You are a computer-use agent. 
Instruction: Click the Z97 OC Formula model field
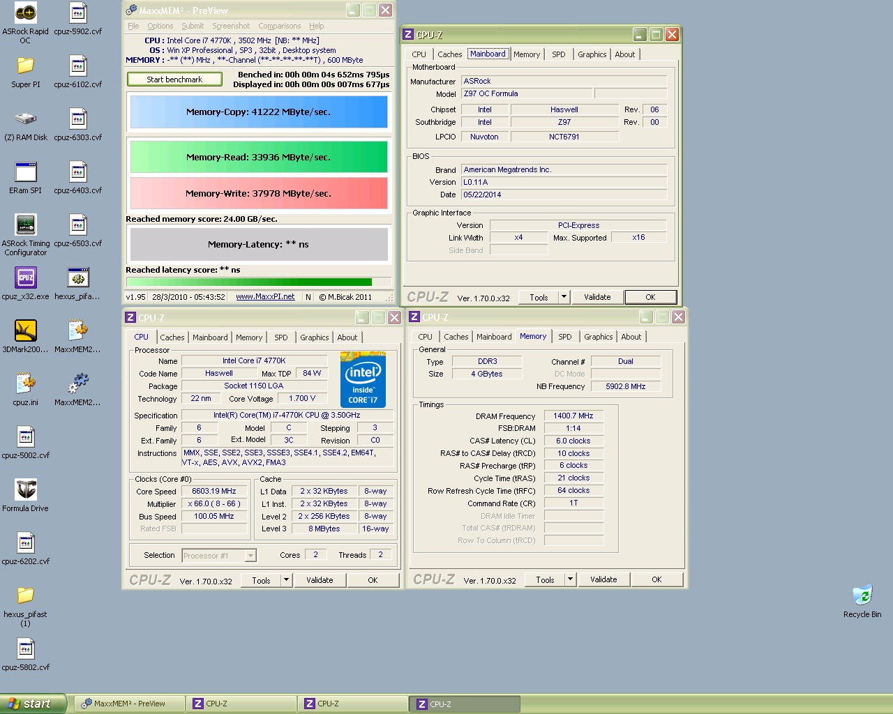[527, 93]
